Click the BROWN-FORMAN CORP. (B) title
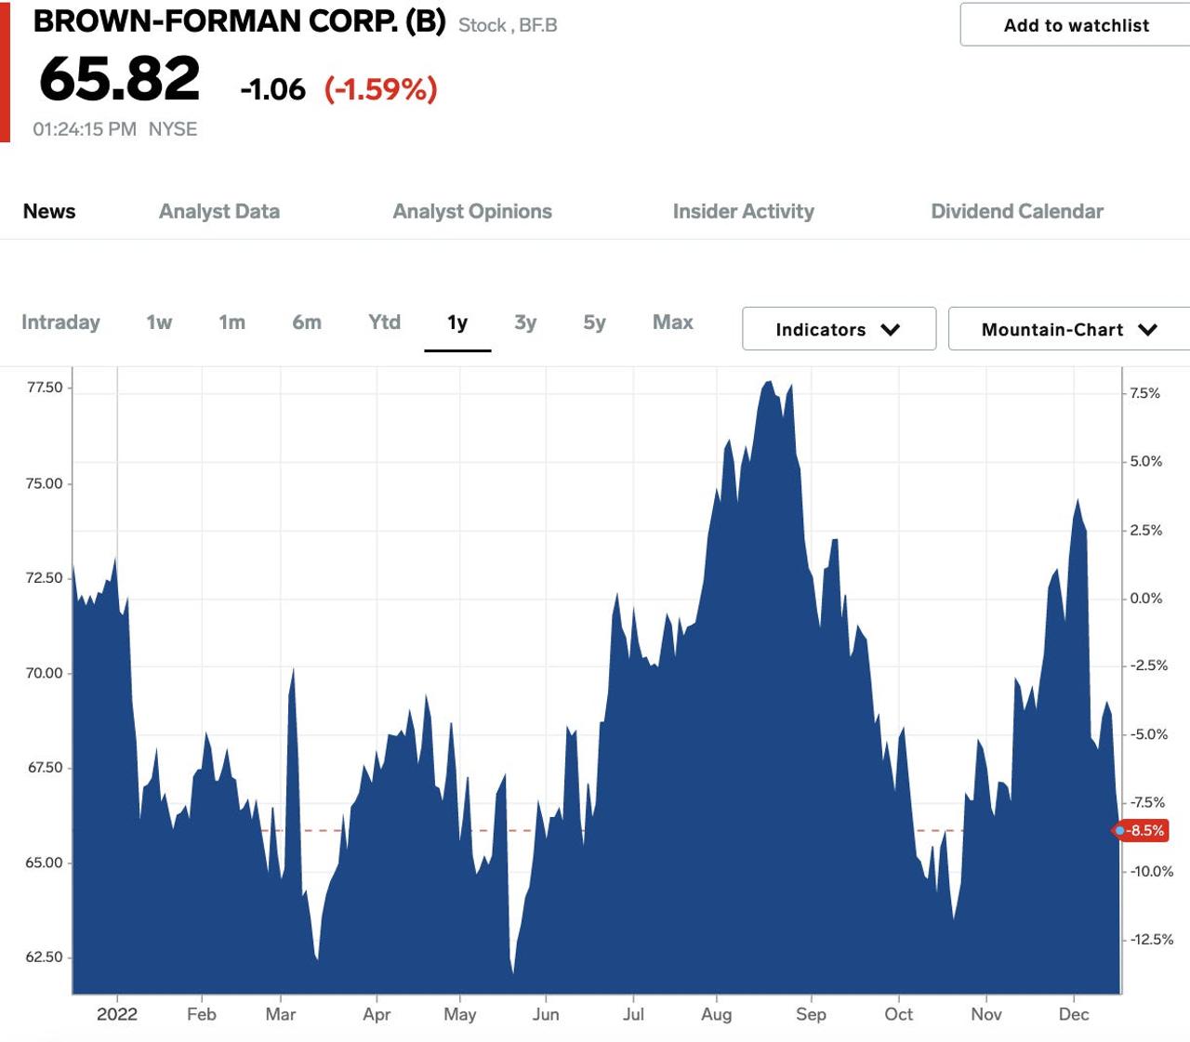1190x1042 pixels. pyautogui.click(x=240, y=21)
